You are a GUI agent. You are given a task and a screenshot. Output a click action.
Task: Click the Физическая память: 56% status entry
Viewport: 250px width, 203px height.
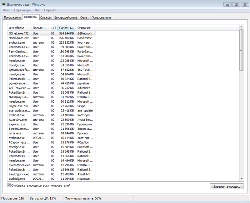click(x=83, y=198)
